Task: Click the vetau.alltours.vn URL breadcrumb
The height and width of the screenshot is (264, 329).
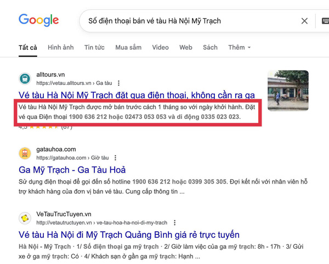Action: pyautogui.click(x=74, y=83)
